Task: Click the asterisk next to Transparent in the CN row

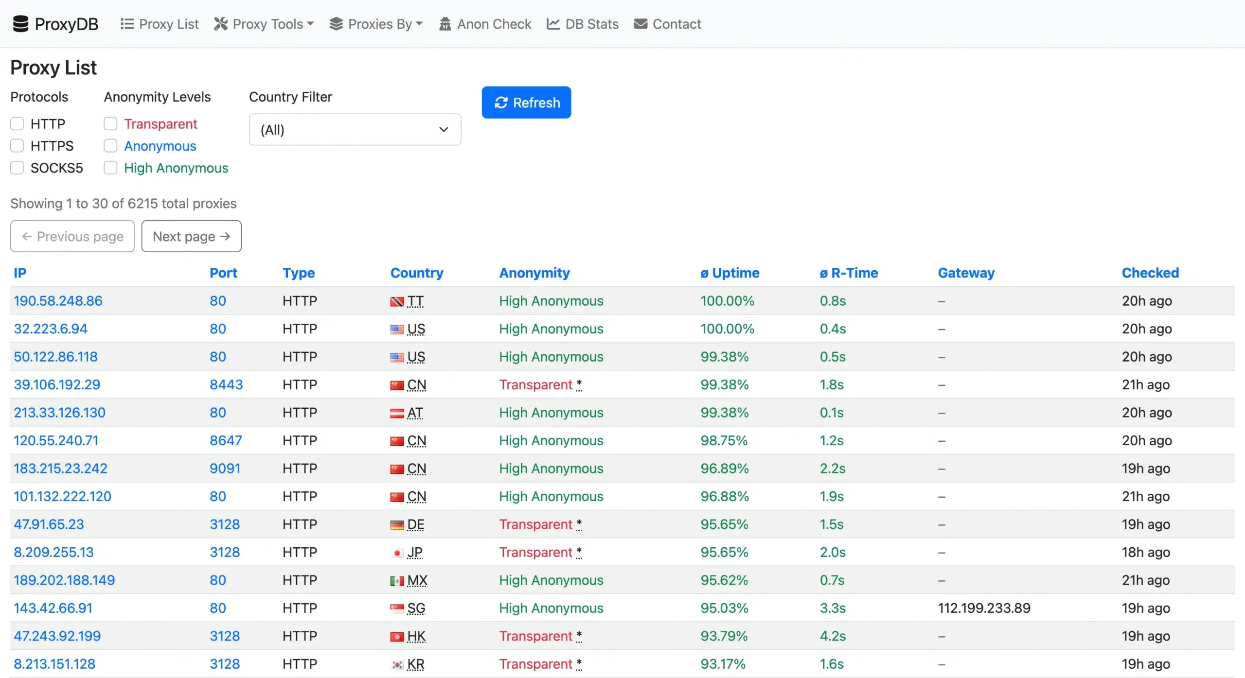Action: coord(579,385)
